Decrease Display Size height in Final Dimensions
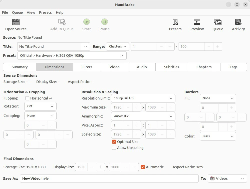Viewport: 250px width, 189px height. pyautogui.click(x=126, y=167)
